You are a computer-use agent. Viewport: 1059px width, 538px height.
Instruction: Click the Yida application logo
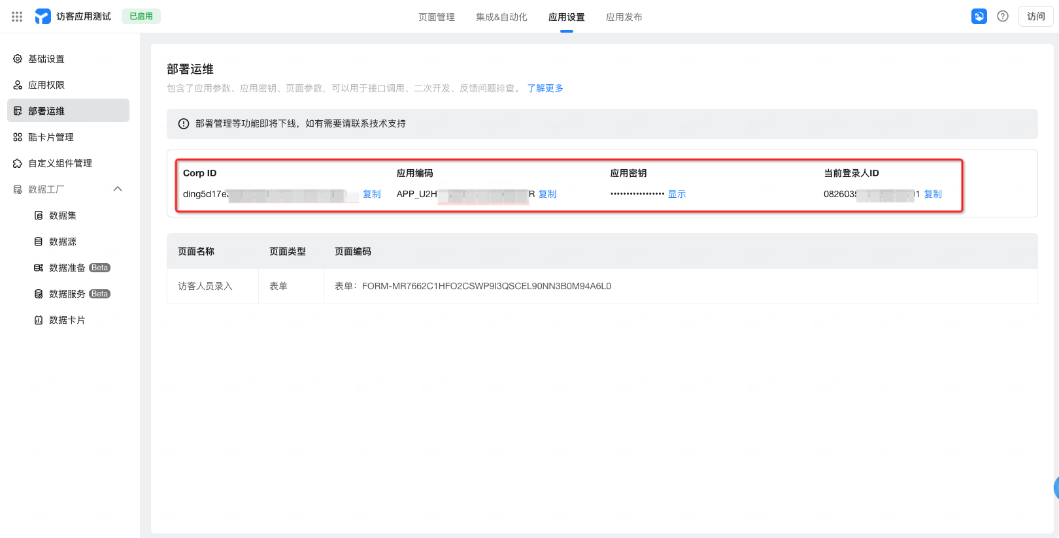[x=42, y=16]
